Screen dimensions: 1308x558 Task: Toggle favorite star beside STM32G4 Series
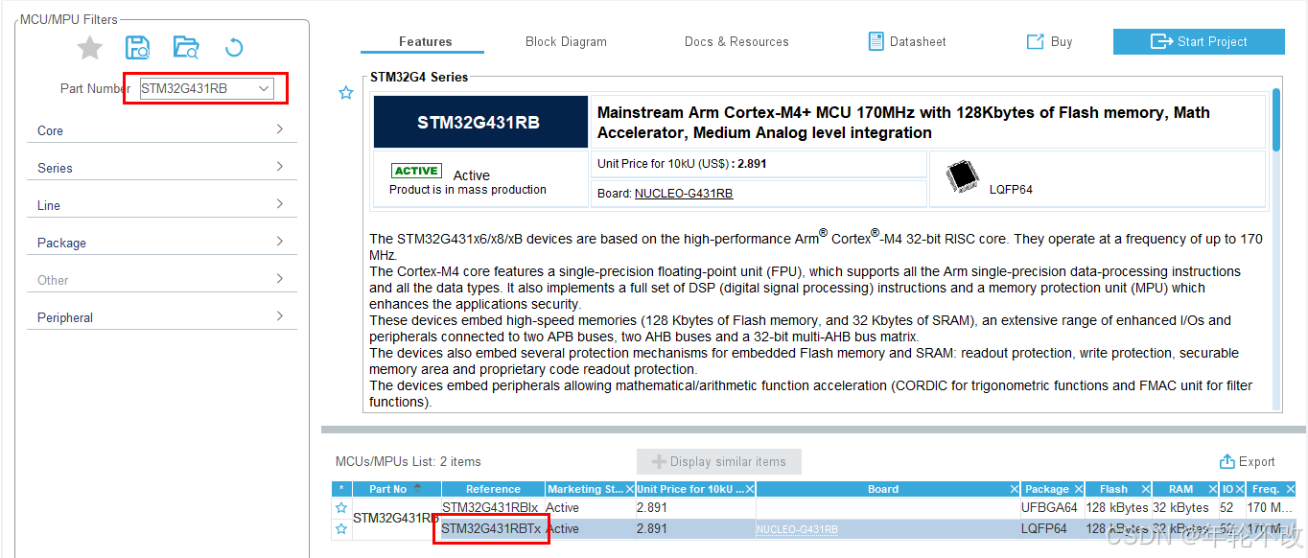click(346, 93)
